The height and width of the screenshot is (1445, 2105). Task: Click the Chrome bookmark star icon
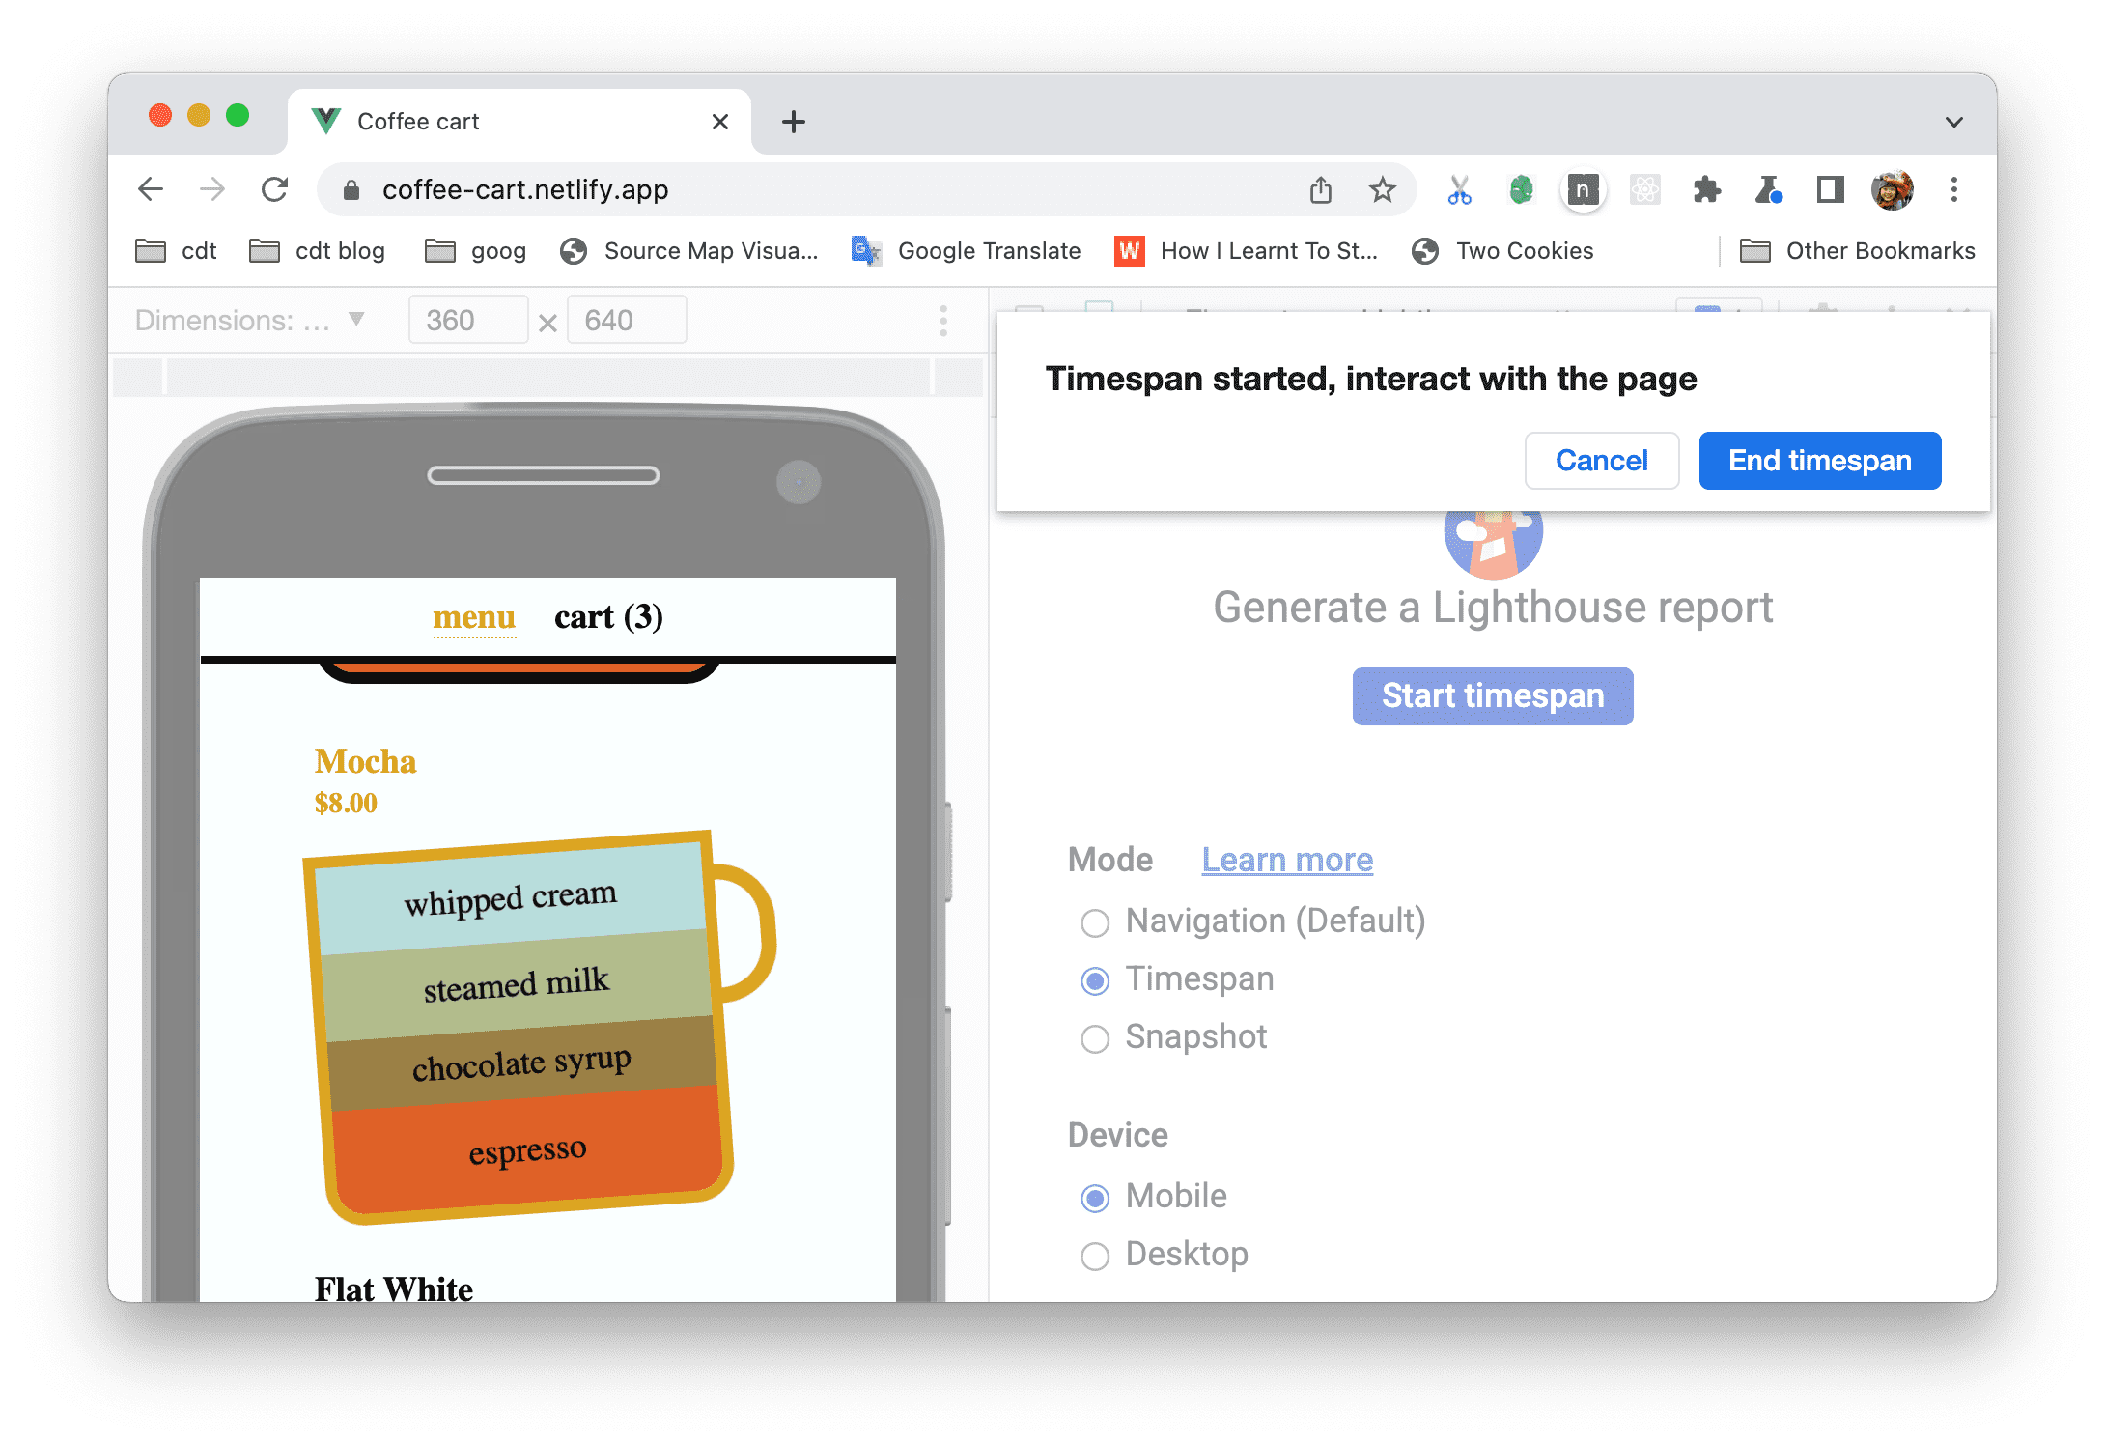(x=1387, y=188)
